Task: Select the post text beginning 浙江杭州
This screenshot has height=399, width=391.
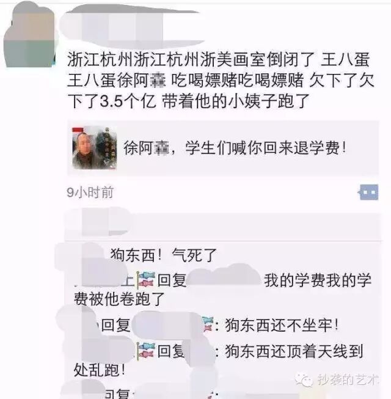Action: pyautogui.click(x=221, y=81)
